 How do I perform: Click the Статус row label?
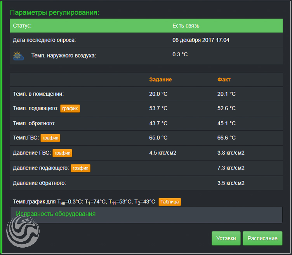tap(22, 26)
